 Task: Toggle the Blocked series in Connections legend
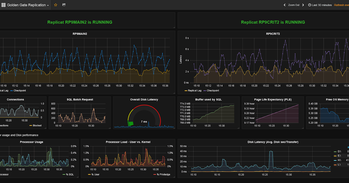pos(37,125)
